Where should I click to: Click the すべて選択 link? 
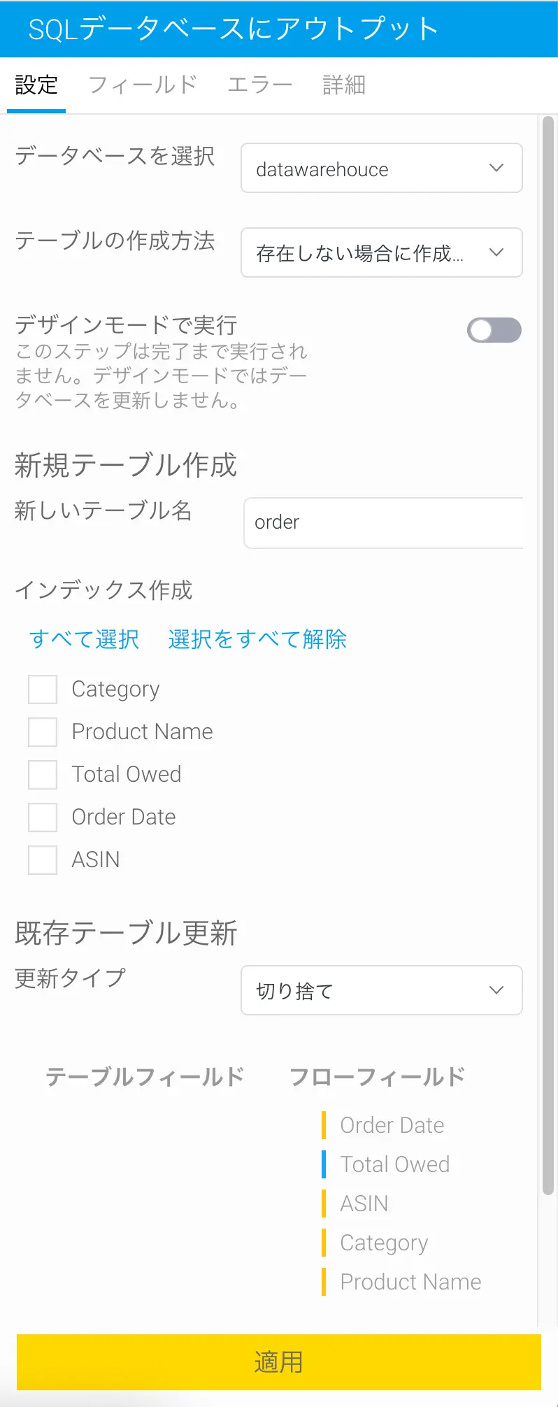84,639
